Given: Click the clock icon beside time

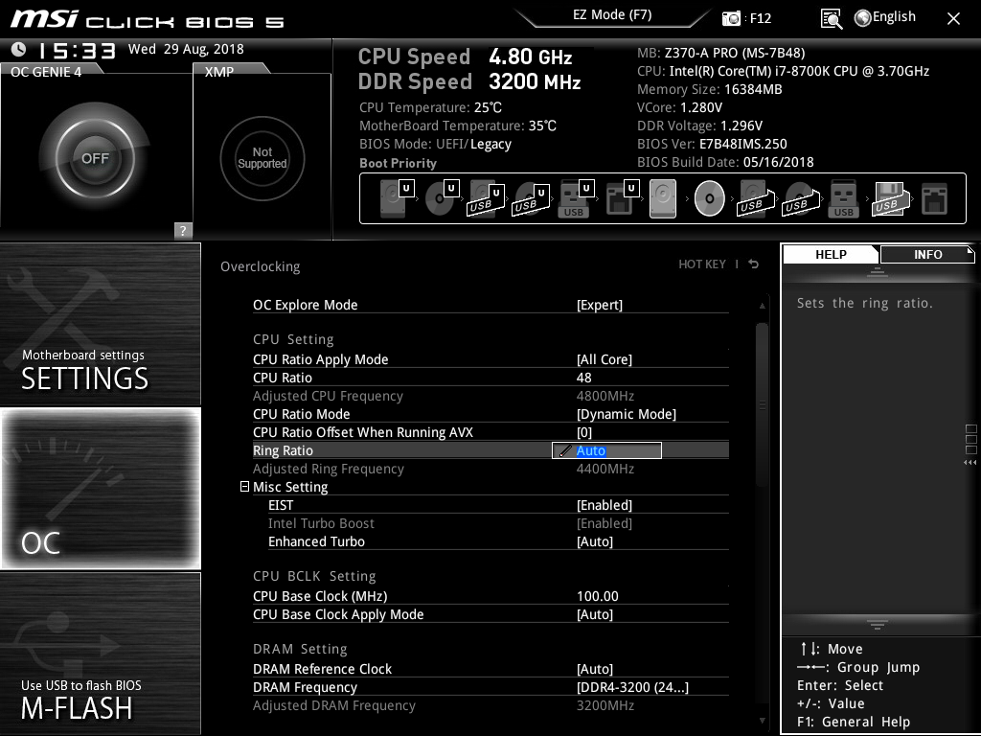Looking at the screenshot, I should point(19,50).
